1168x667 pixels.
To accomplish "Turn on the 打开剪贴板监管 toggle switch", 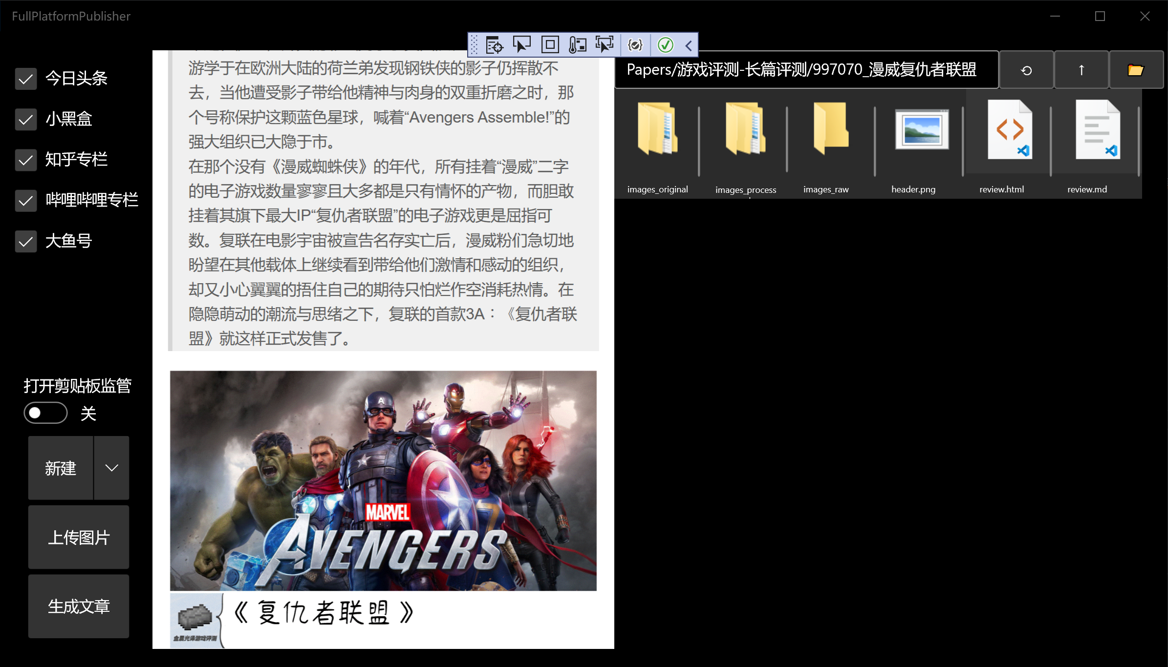I will coord(45,413).
